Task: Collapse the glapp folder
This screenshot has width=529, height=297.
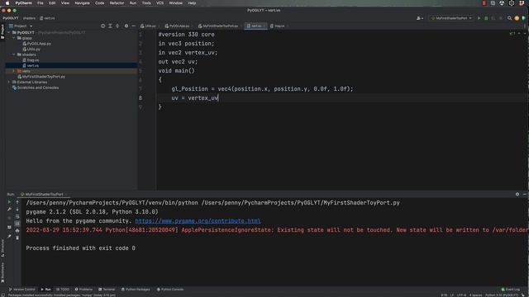Action: 14,38
